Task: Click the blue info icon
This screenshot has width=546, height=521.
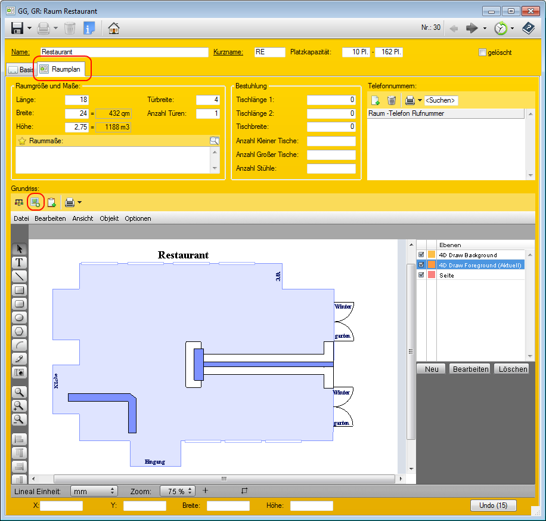Action: (89, 28)
